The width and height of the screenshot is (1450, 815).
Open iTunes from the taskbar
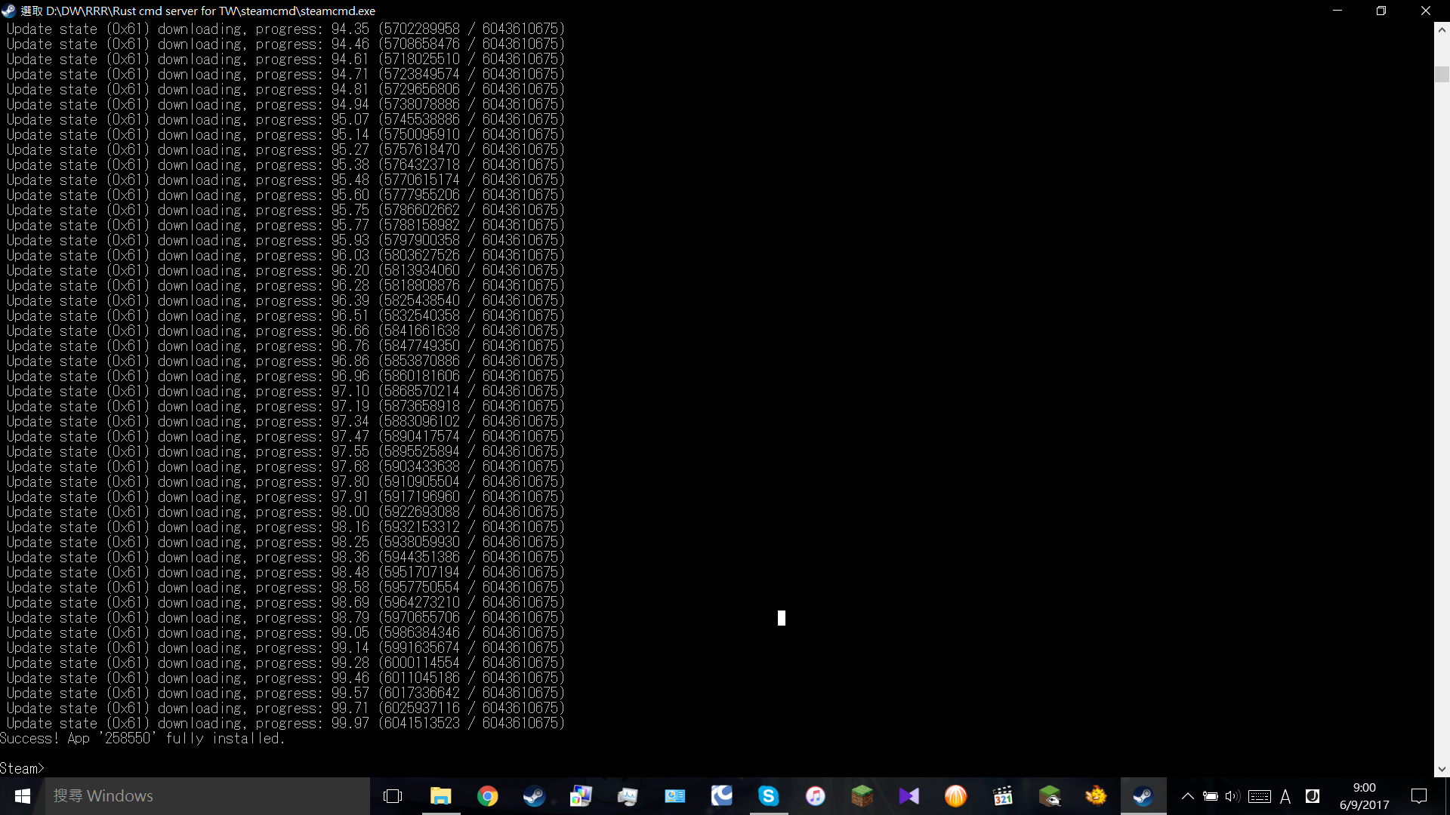tap(815, 796)
